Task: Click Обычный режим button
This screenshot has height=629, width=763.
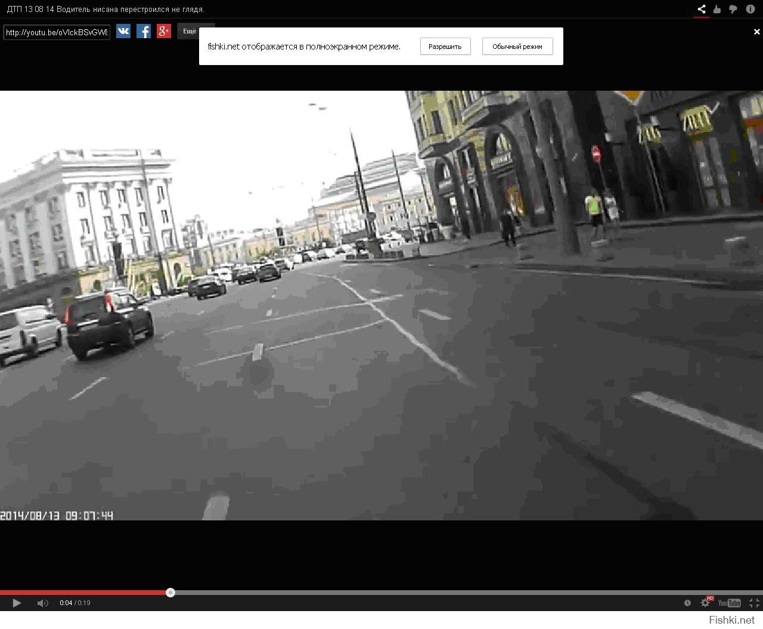Action: 517,47
